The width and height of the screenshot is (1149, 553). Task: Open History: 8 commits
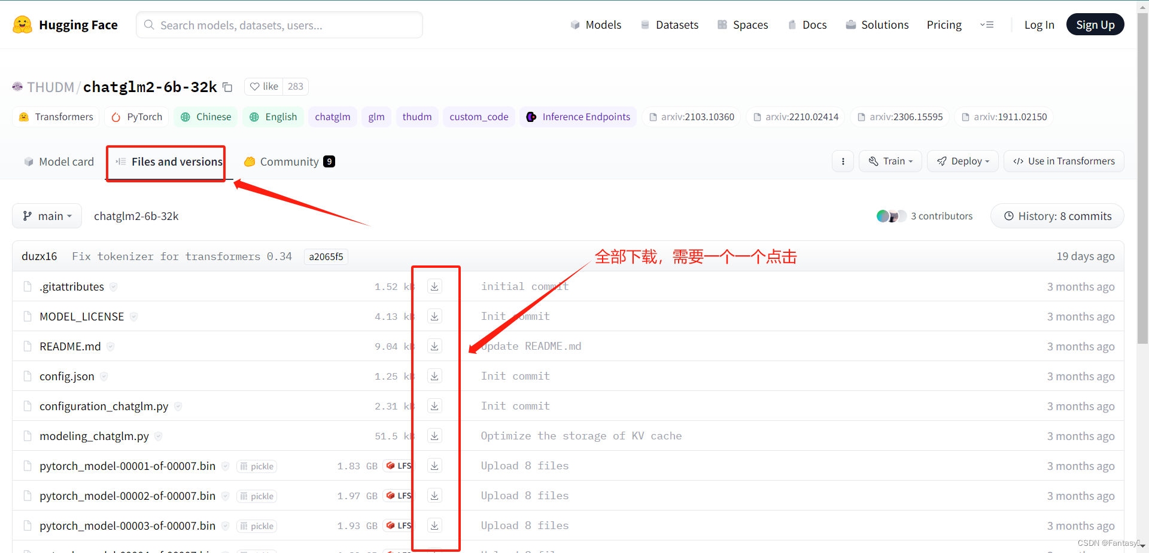(x=1057, y=216)
